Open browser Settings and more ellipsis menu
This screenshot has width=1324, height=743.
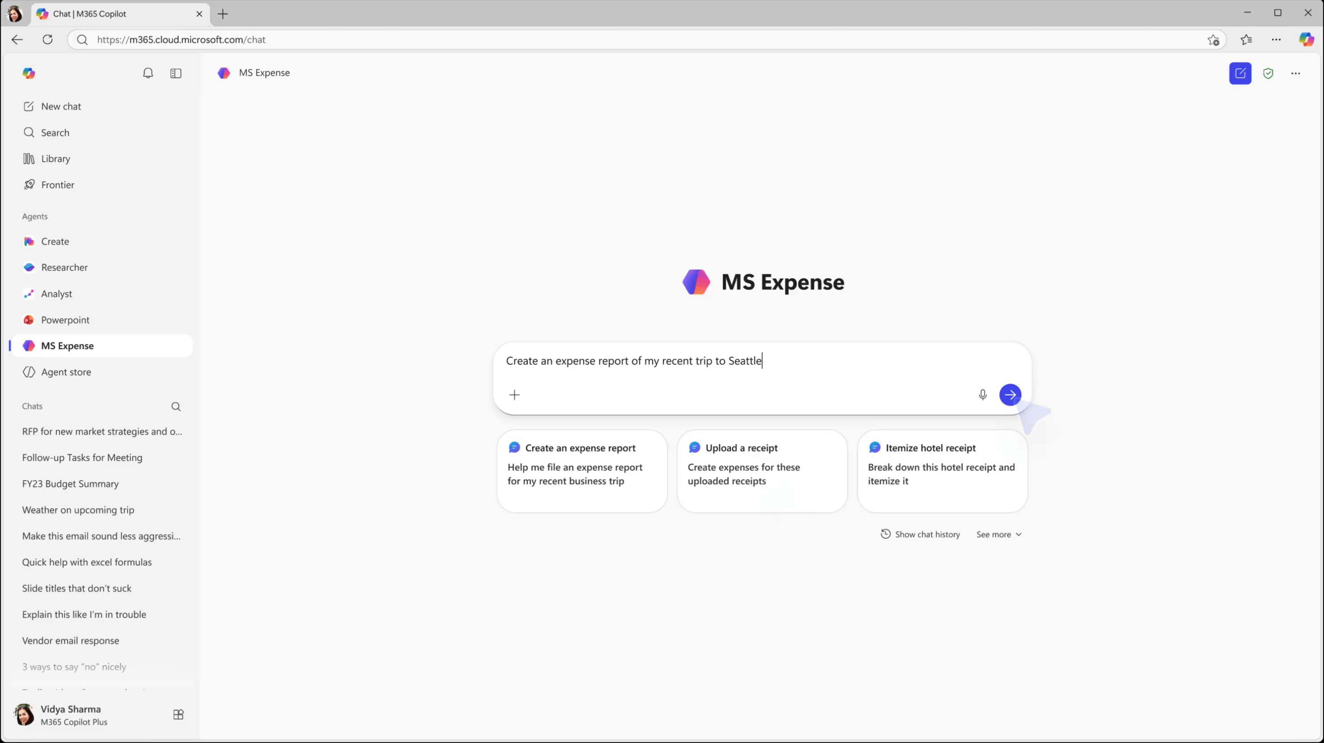click(1276, 39)
